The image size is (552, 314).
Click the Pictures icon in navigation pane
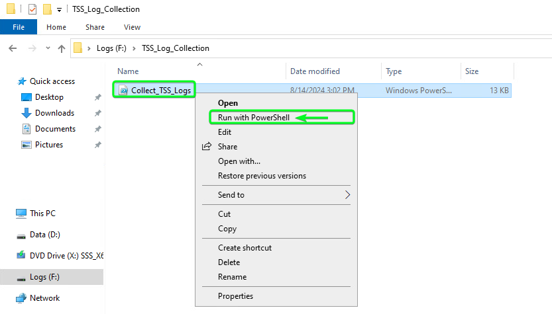[x=27, y=145]
